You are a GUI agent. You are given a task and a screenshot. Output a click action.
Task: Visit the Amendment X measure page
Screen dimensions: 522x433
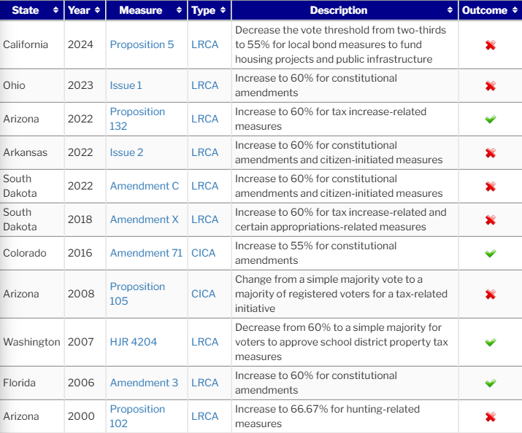[x=144, y=219]
